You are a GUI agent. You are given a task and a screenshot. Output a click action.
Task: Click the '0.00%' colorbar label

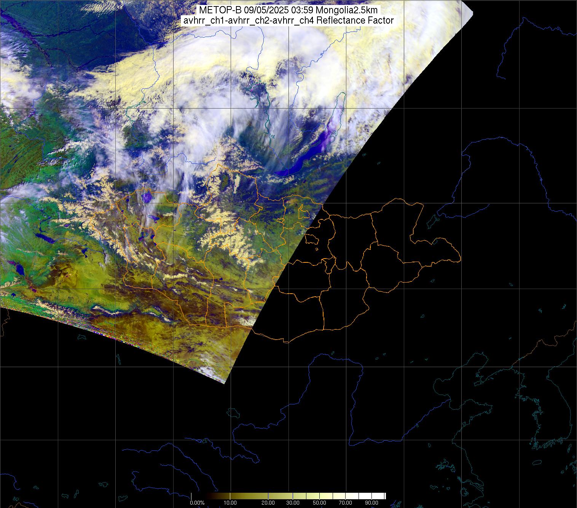tap(197, 503)
